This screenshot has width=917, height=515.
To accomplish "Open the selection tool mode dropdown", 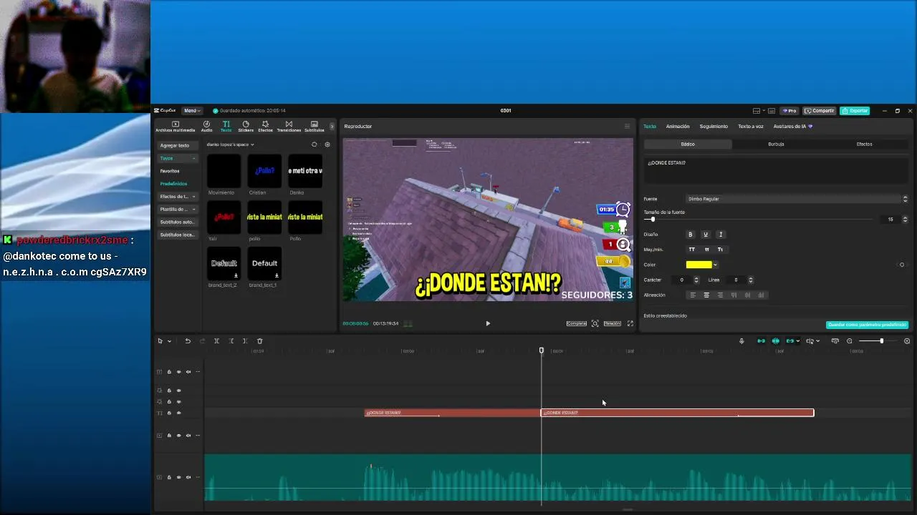I will tap(169, 341).
